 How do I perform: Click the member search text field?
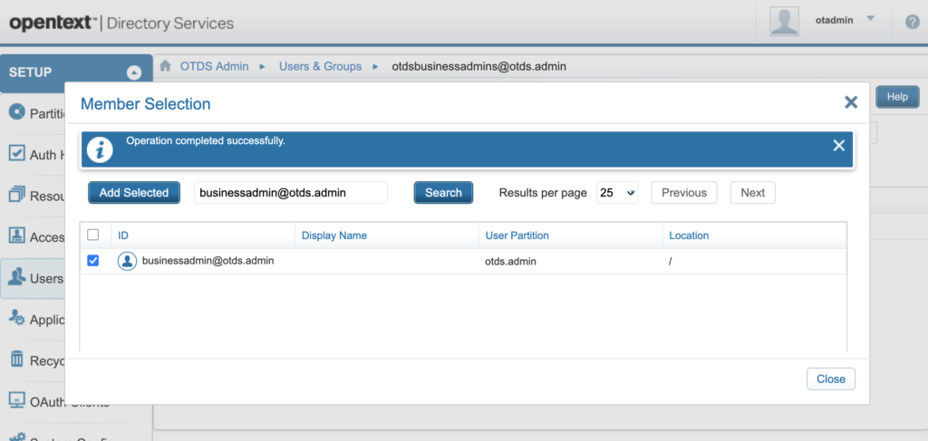pos(291,193)
